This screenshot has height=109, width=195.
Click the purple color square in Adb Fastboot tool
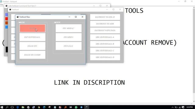[x=6, y=15]
